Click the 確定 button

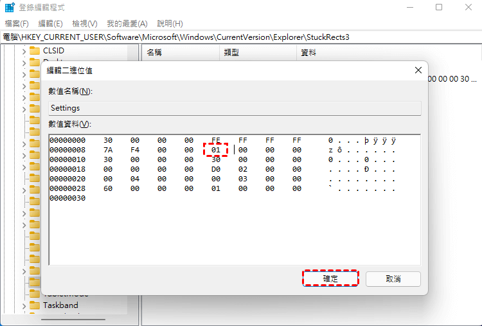[330, 278]
